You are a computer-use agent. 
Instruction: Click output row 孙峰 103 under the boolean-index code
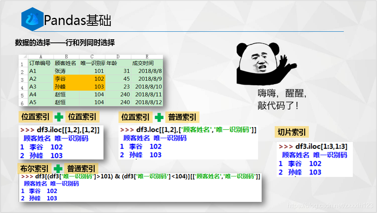[39, 198]
